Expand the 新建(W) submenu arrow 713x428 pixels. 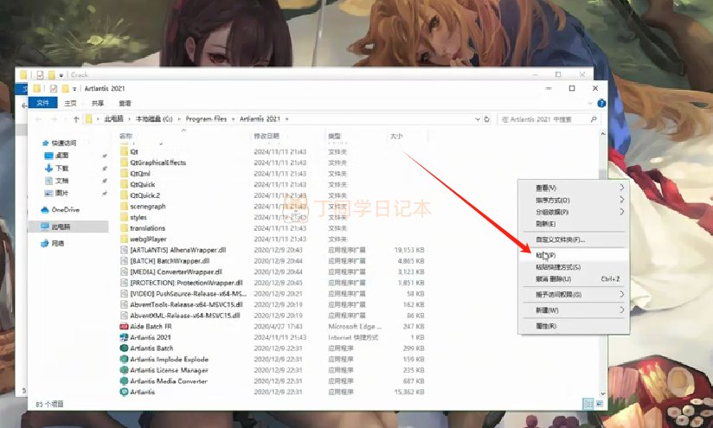pos(621,310)
